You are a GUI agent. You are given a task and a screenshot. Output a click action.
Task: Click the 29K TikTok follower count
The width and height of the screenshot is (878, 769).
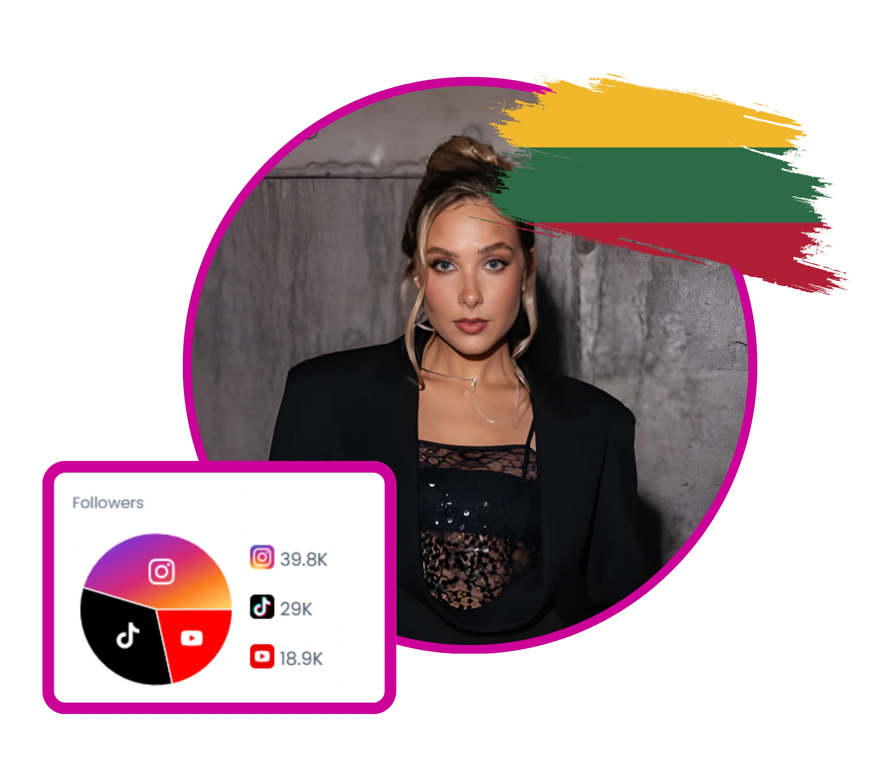click(296, 609)
